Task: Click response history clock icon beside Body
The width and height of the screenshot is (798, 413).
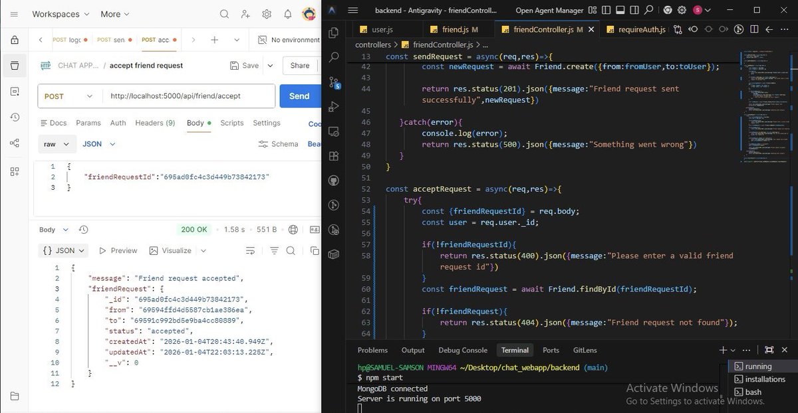Action: [83, 230]
